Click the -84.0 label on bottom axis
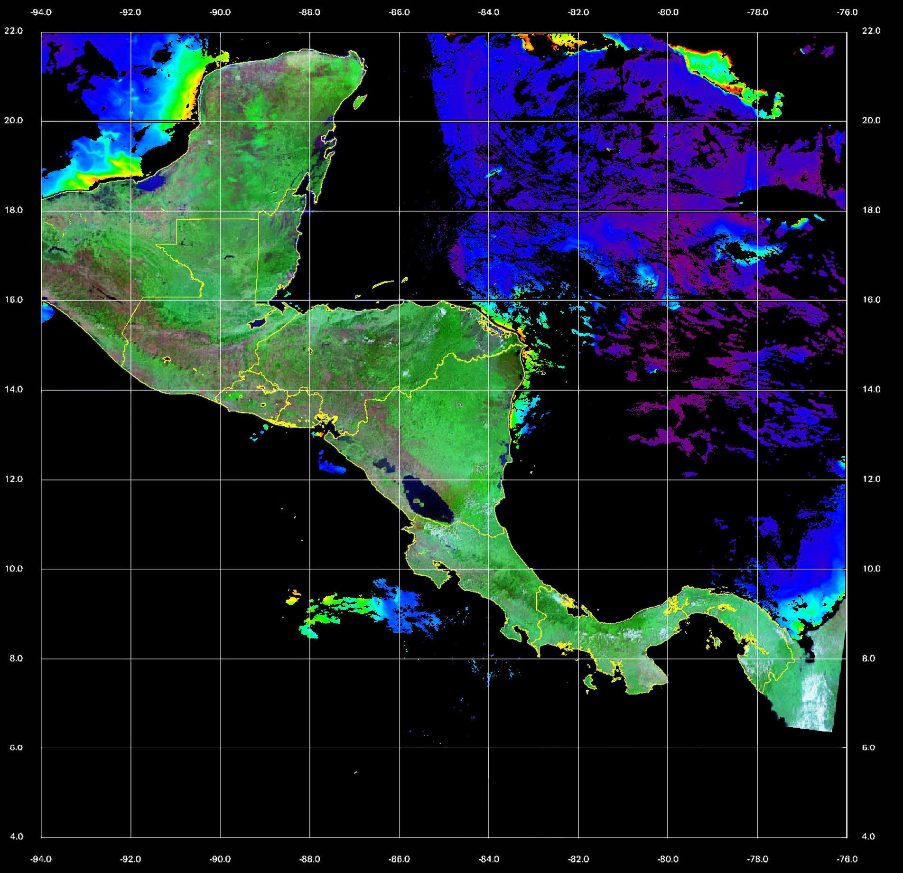The image size is (903, 873). 489,859
